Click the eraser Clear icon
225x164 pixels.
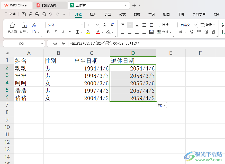(x=109, y=32)
